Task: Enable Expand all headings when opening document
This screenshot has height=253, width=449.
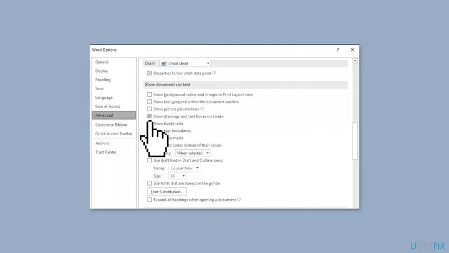Action: coord(150,200)
